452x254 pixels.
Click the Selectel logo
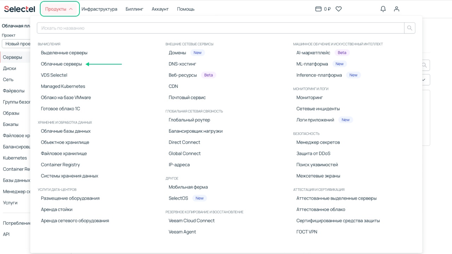[19, 9]
